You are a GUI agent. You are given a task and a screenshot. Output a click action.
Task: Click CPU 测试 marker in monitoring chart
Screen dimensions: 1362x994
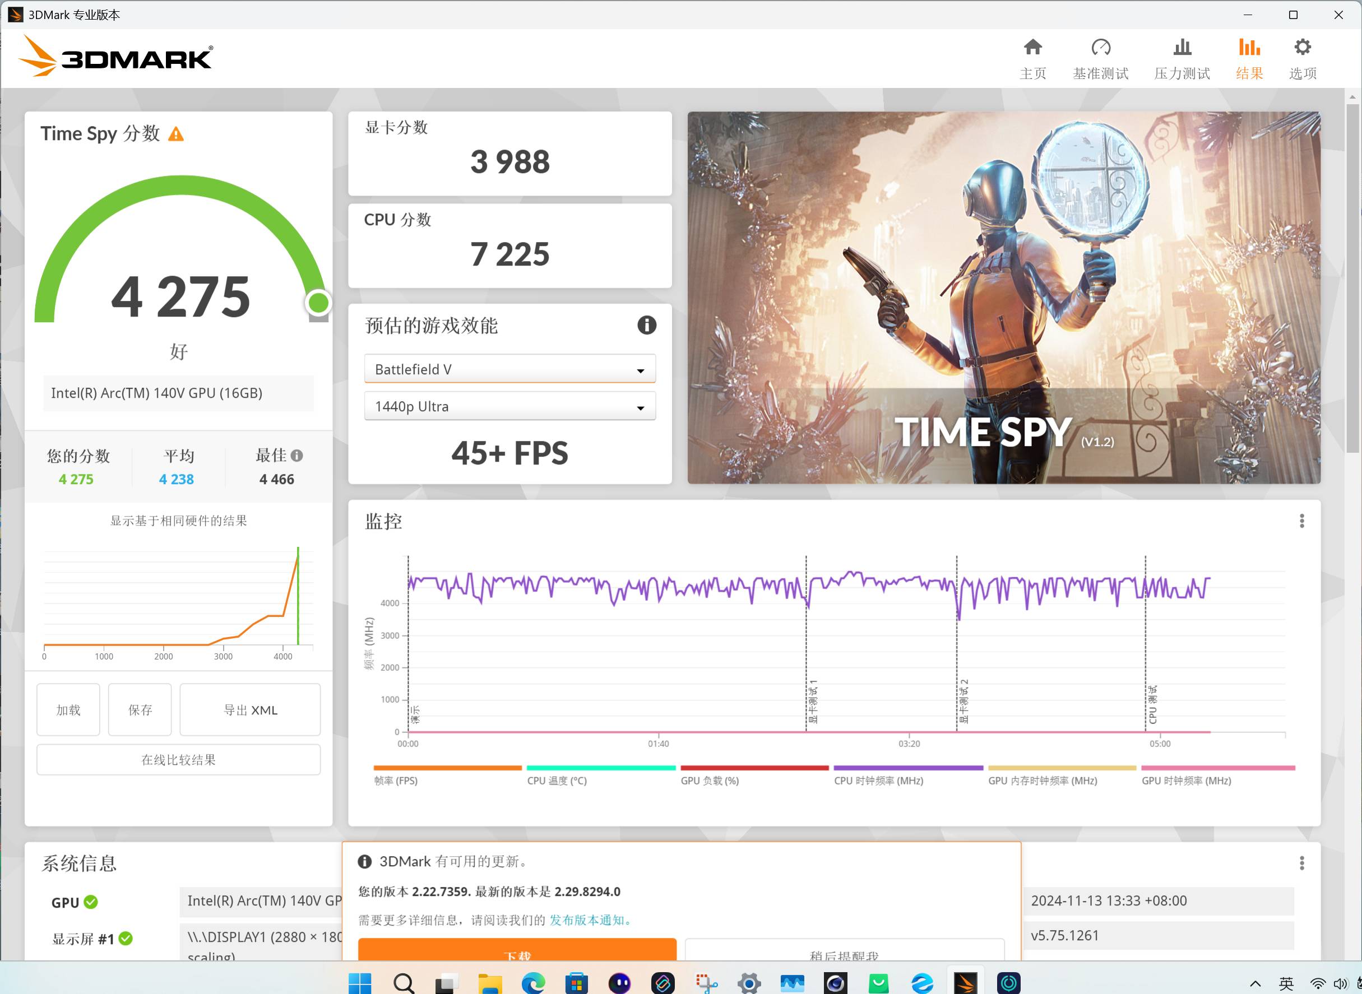tap(1152, 704)
